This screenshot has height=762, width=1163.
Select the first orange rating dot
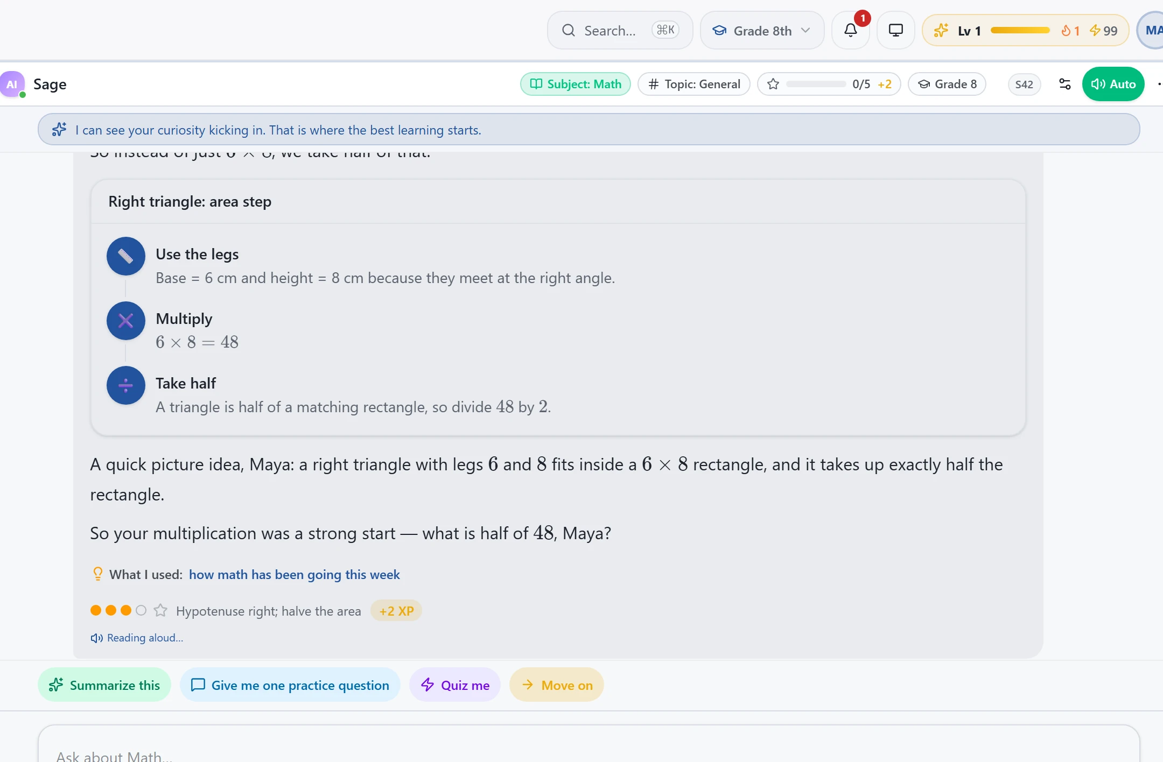click(96, 610)
